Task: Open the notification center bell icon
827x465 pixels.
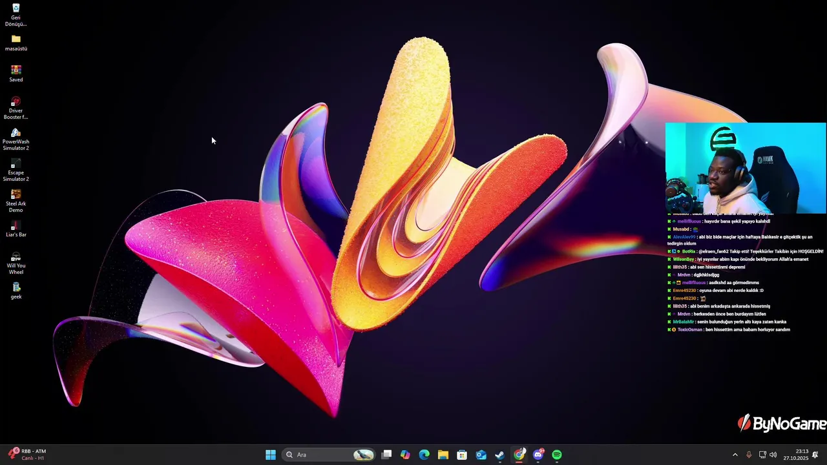Action: coord(815,455)
